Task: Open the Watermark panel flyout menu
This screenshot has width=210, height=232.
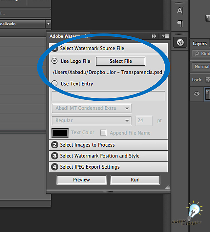Action: pos(165,36)
